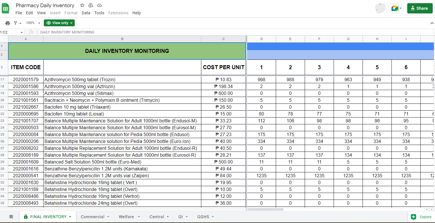Select column G header
Screen dimensions: 435x223
pos(348,39)
